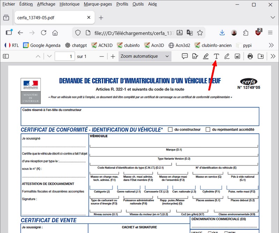The image size is (279, 233).
Task: Click the page number input field
Action: pos(65,56)
